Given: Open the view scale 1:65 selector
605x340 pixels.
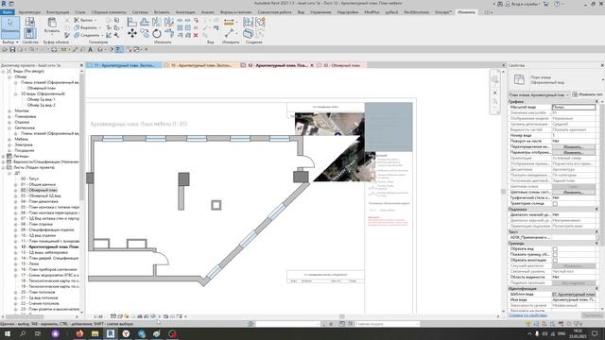Looking at the screenshot, I should tap(98, 316).
